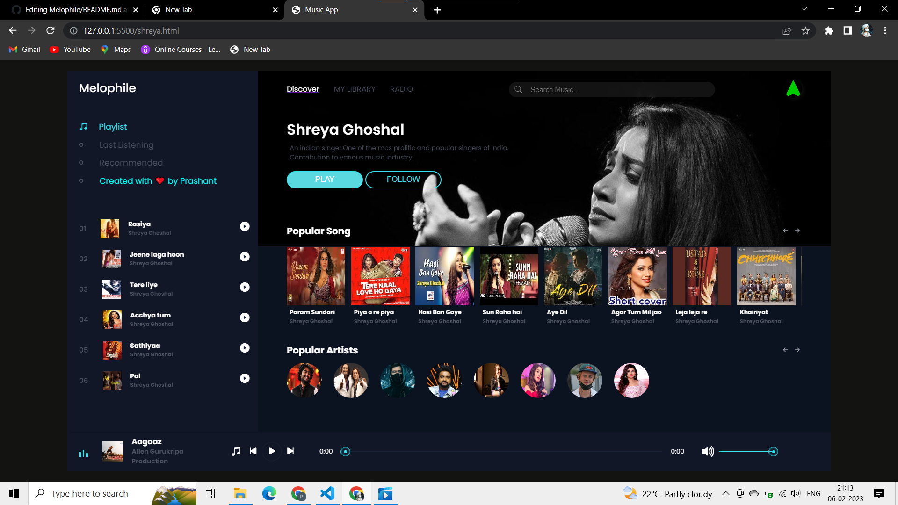
Task: Click the green arrow logo at top right
Action: point(794,88)
